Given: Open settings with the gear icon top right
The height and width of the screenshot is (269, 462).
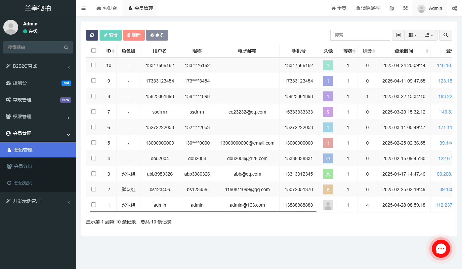Looking at the screenshot, I should pyautogui.click(x=455, y=8).
